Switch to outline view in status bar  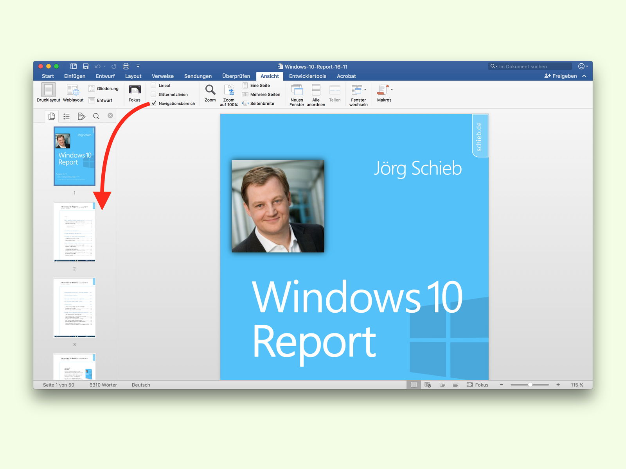click(442, 385)
